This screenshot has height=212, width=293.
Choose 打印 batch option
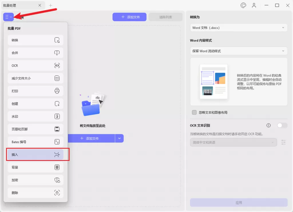(35, 91)
